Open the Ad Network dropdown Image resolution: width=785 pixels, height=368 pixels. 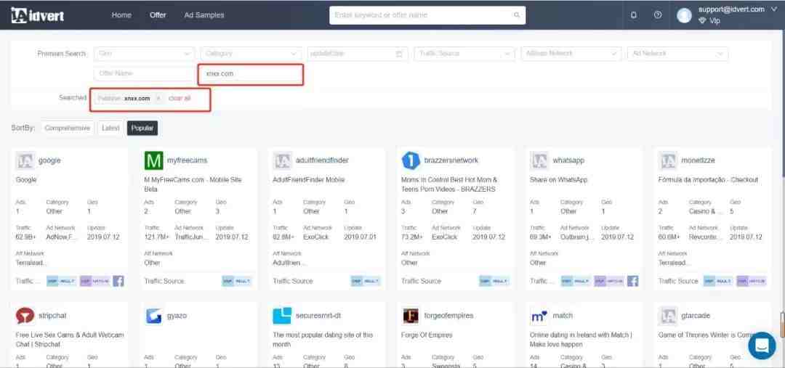678,54
